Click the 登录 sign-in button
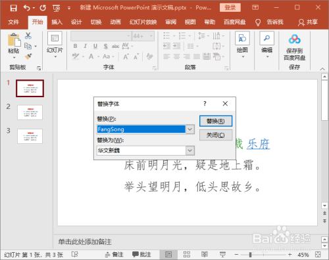 click(230, 8)
